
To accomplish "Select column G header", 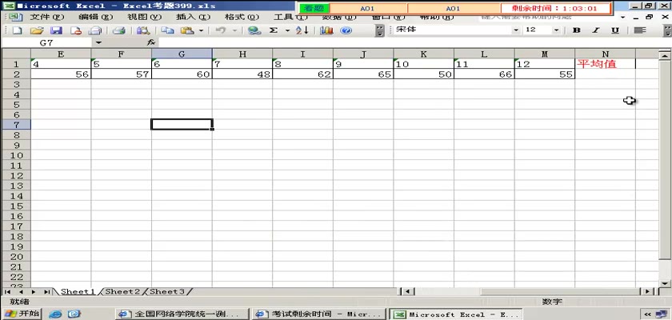I will pyautogui.click(x=182, y=54).
